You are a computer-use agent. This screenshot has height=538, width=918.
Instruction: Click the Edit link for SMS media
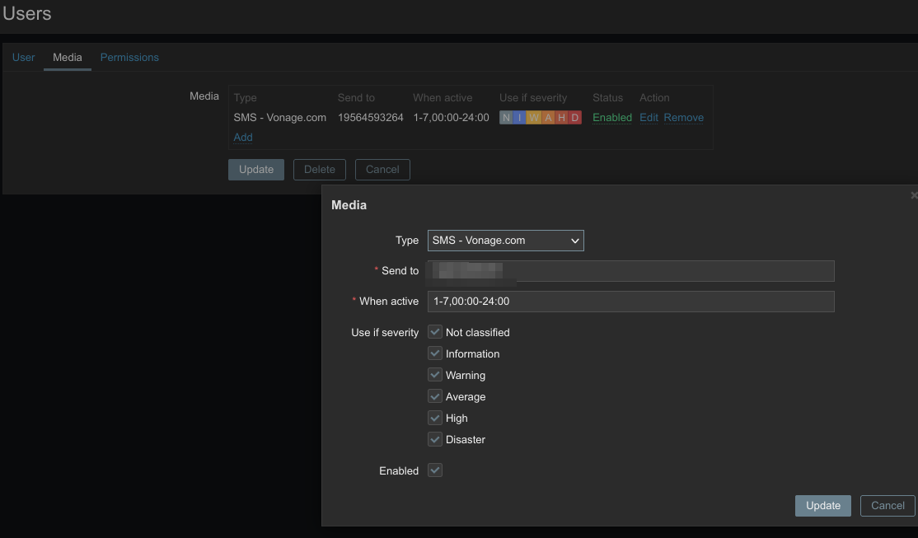tap(649, 118)
